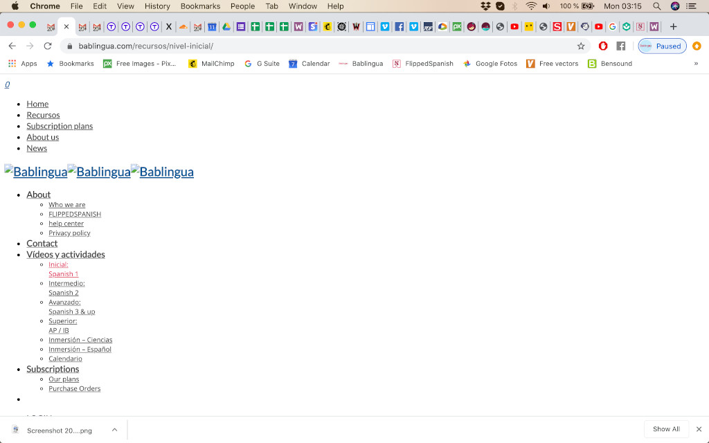Open the About us link
This screenshot has width=709, height=443.
(x=42, y=138)
